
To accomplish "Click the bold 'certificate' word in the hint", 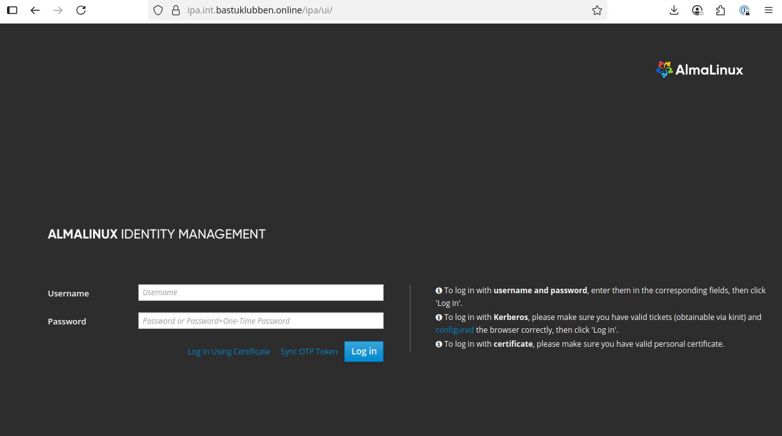I will tap(513, 344).
